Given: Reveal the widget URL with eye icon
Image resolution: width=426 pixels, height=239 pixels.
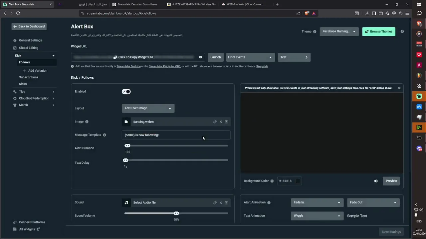Looking at the screenshot, I should pos(200,57).
